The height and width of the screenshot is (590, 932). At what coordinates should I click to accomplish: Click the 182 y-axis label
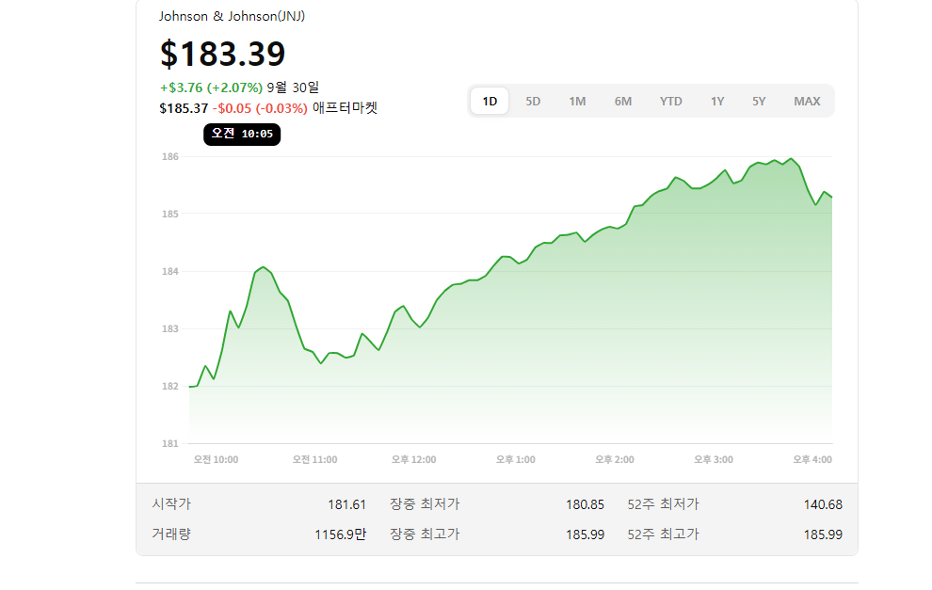(170, 386)
